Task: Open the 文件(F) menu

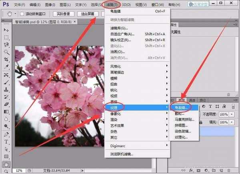Action: point(20,5)
